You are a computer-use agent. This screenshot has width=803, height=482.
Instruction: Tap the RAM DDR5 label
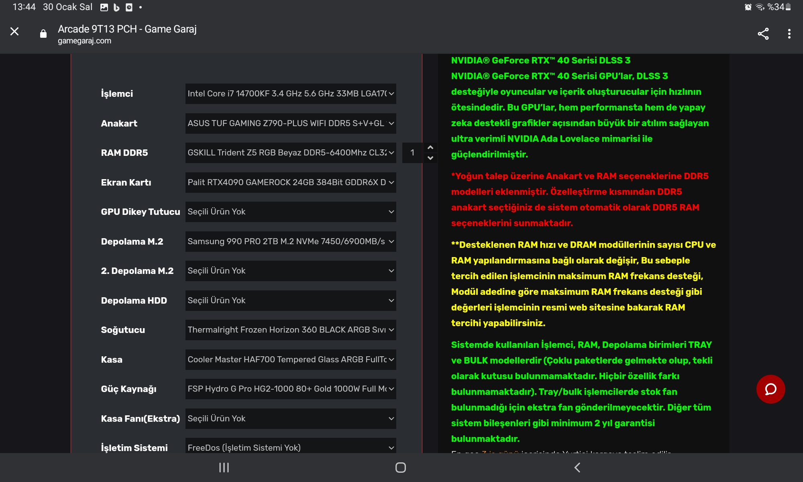click(x=124, y=153)
